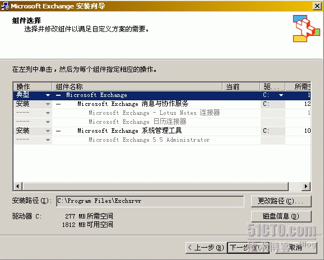Screen dimensions: 324x260
Task: Select Lotus Notes 连接器 component row
Action: pos(162,113)
